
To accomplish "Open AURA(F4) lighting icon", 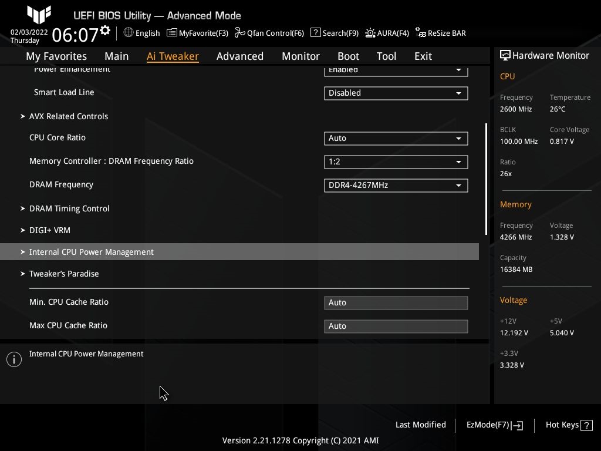I will click(370, 33).
